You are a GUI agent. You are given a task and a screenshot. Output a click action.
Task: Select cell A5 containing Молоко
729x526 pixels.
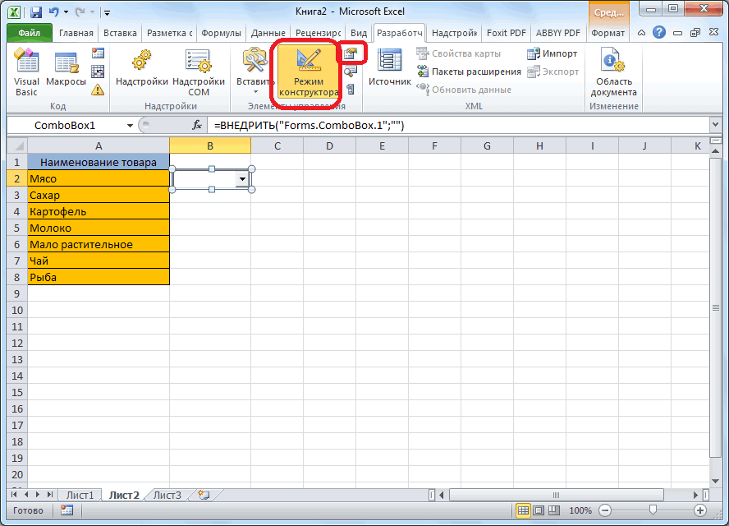click(99, 228)
